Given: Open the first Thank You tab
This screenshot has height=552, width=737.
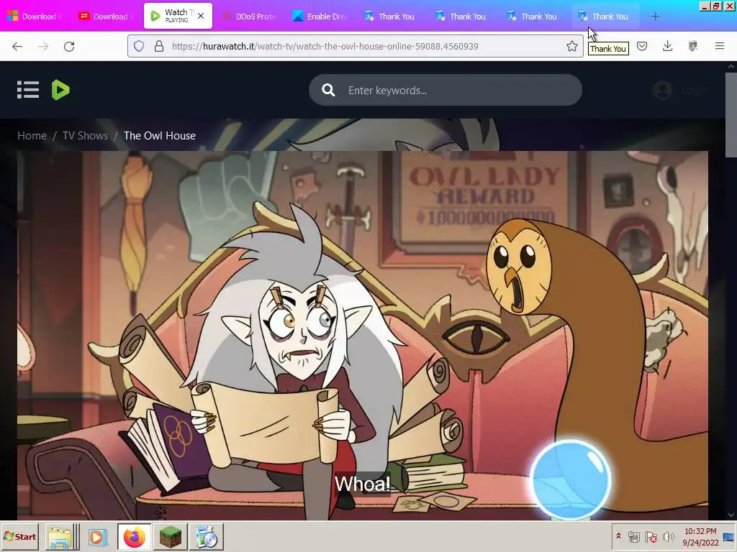Looking at the screenshot, I should coord(391,17).
